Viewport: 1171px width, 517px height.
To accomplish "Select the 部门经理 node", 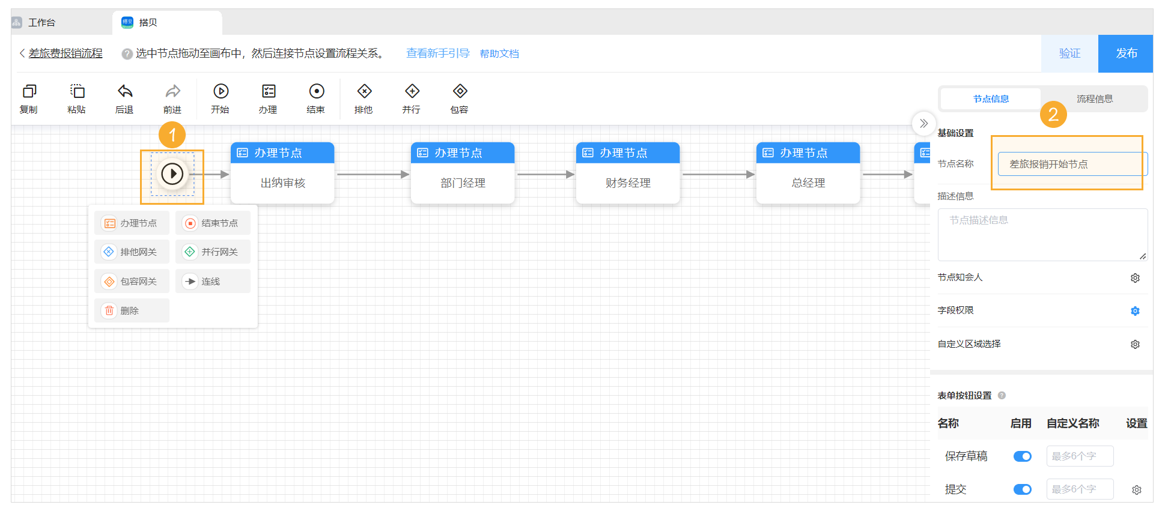I will pyautogui.click(x=463, y=173).
